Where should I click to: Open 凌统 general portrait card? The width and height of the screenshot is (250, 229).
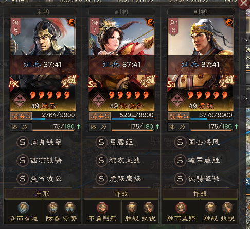[x=200, y=64]
